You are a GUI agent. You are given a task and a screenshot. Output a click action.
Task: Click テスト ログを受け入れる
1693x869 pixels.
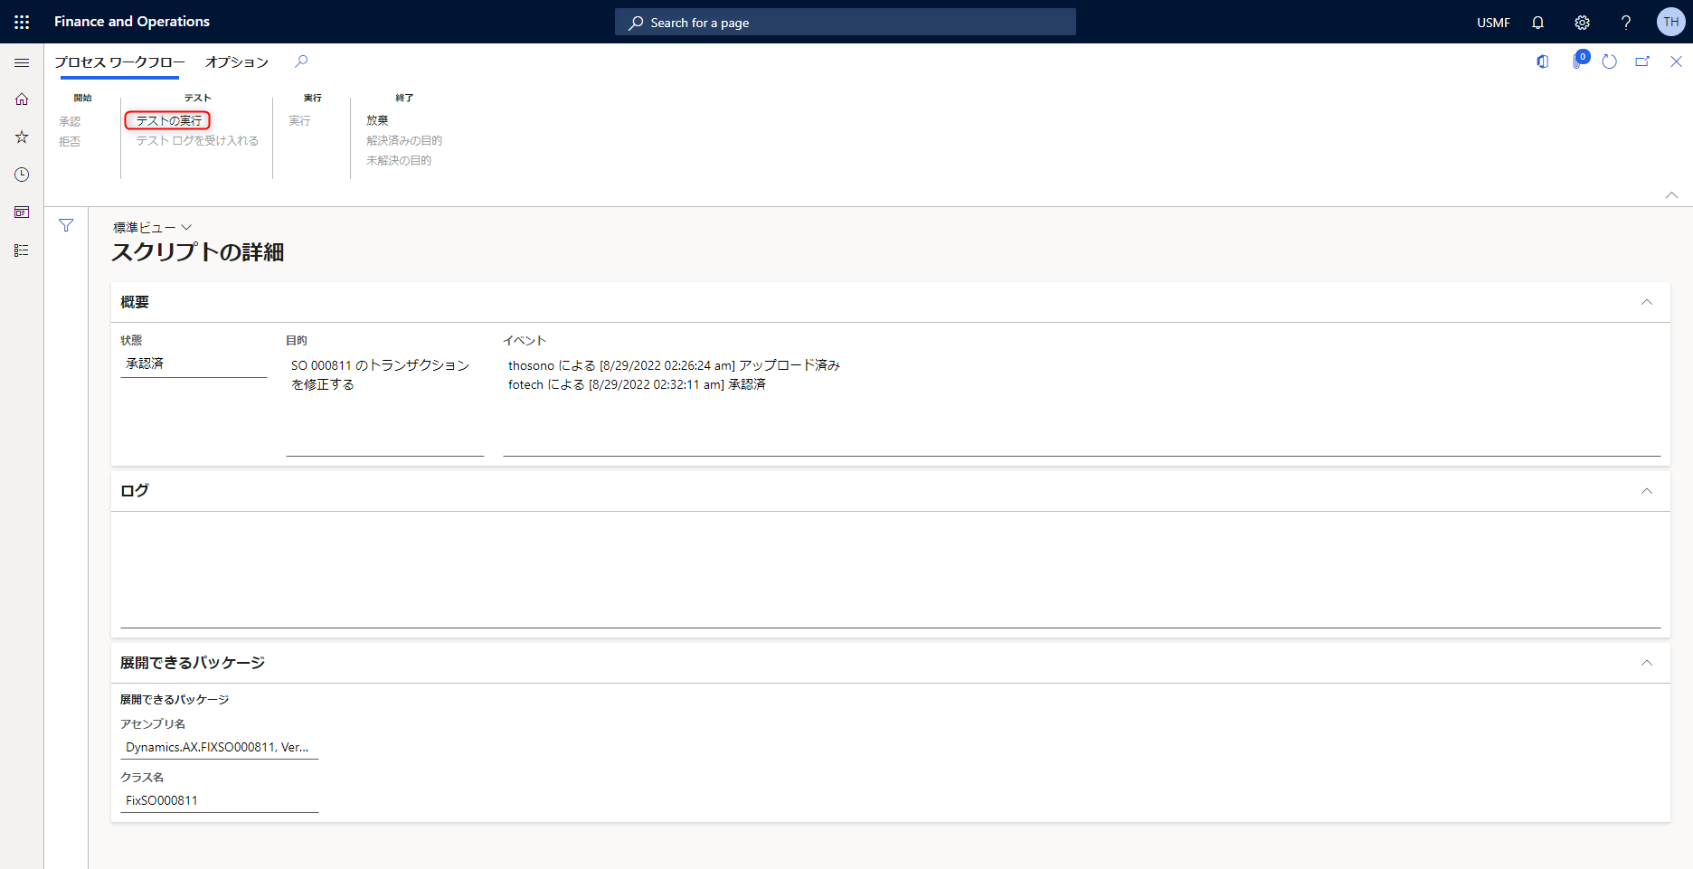(197, 140)
